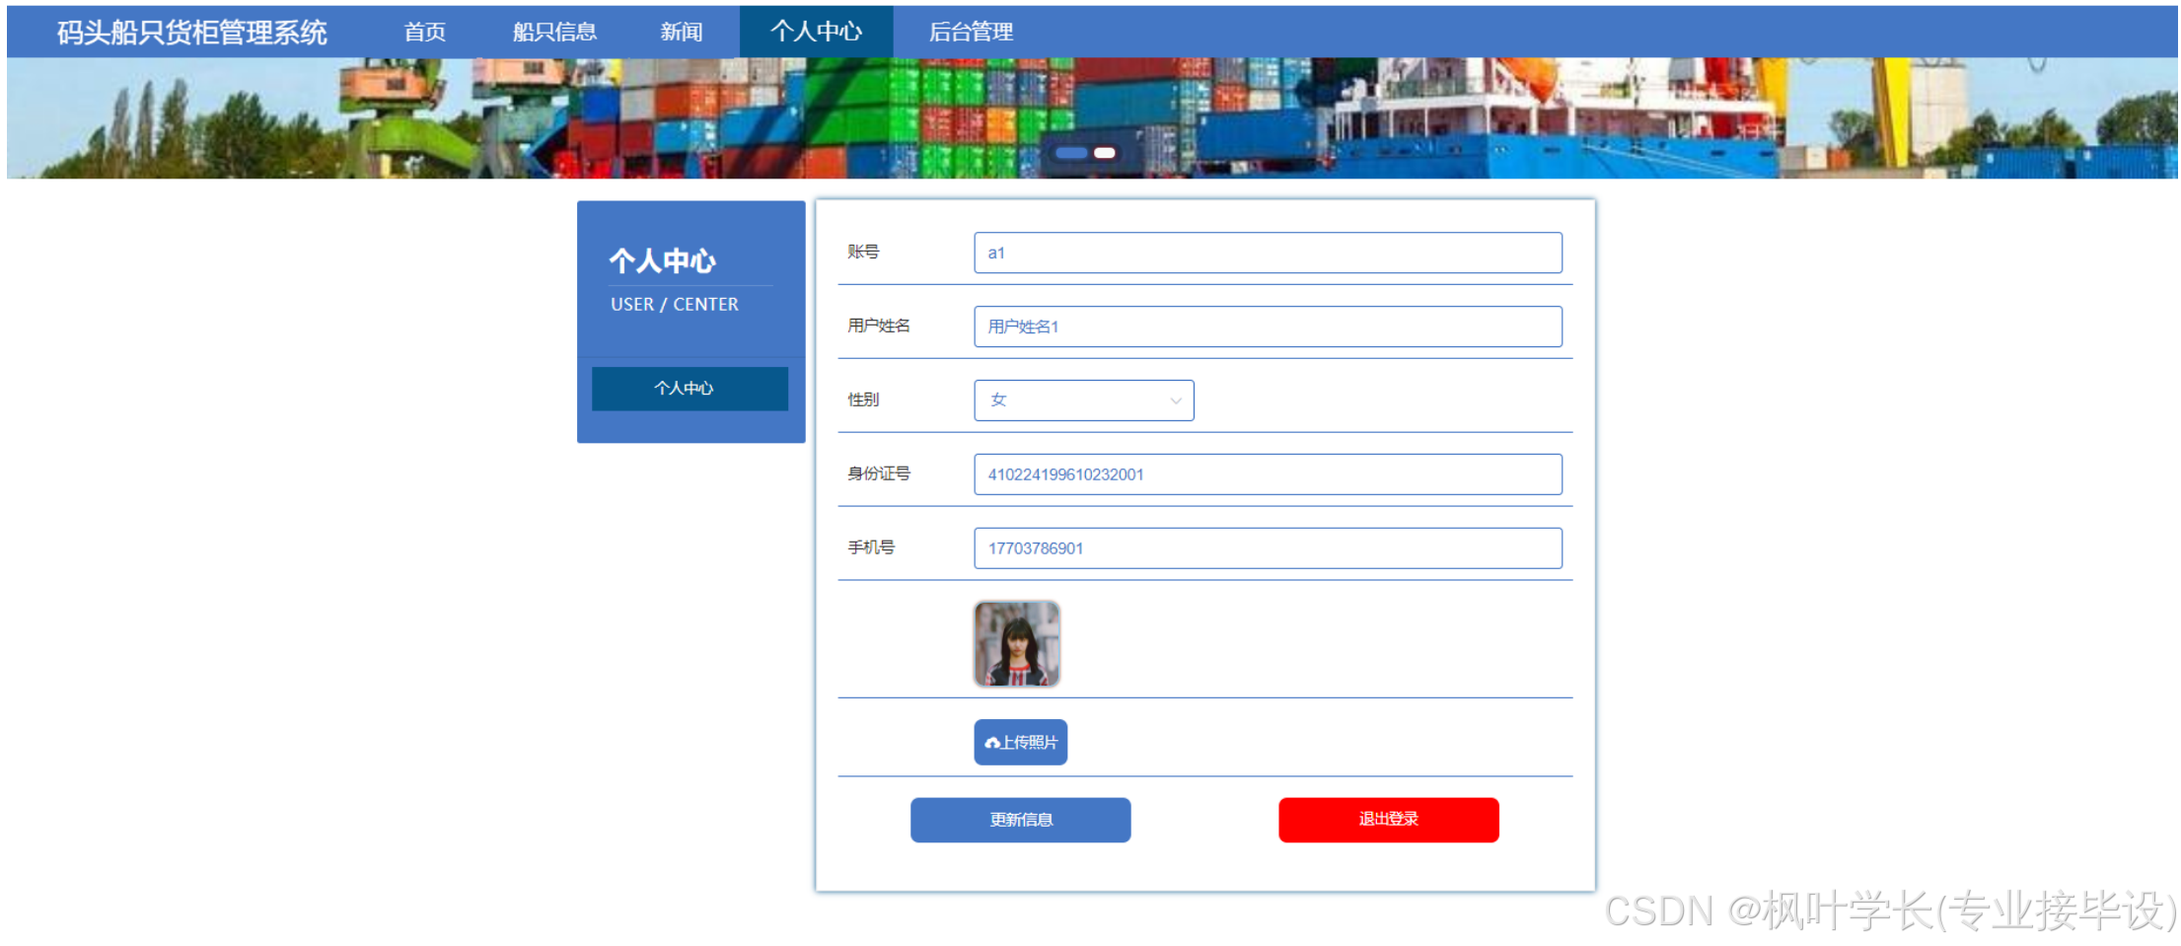Viewport: 2181px width, 946px height.
Task: Click the 手机号 field label
Action: [x=871, y=547]
